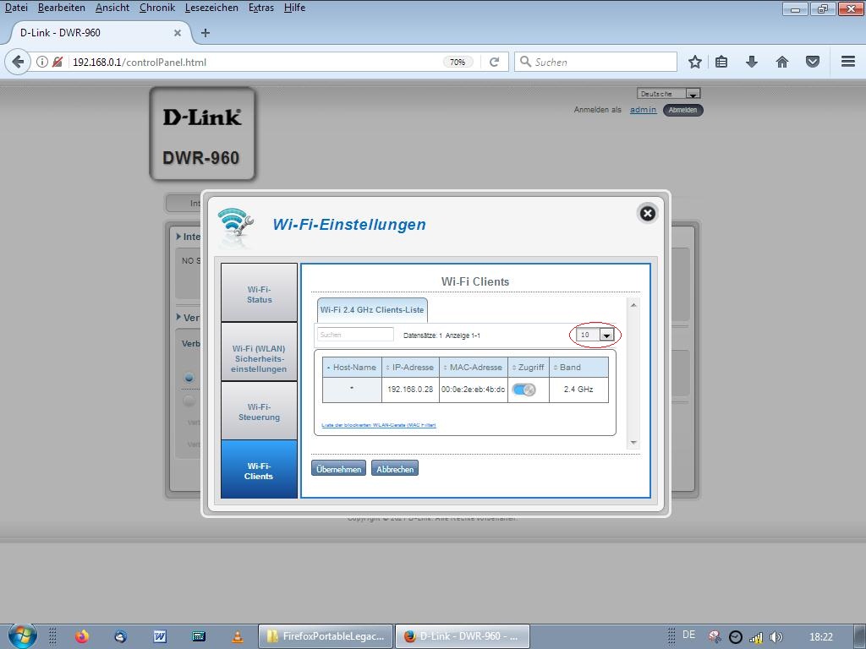
Task: Click the admin user link
Action: click(644, 110)
